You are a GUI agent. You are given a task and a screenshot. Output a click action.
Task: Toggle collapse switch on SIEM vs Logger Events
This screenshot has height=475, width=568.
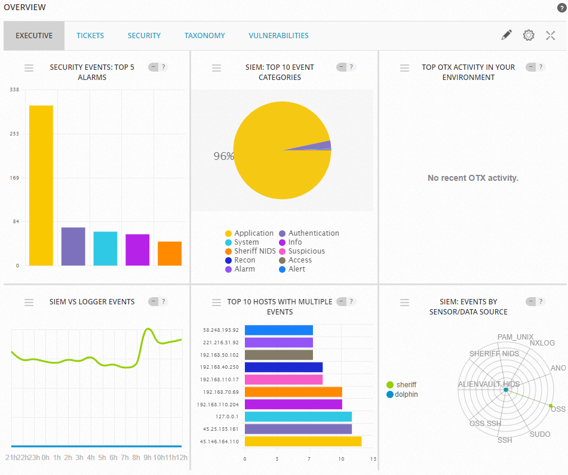tap(153, 302)
